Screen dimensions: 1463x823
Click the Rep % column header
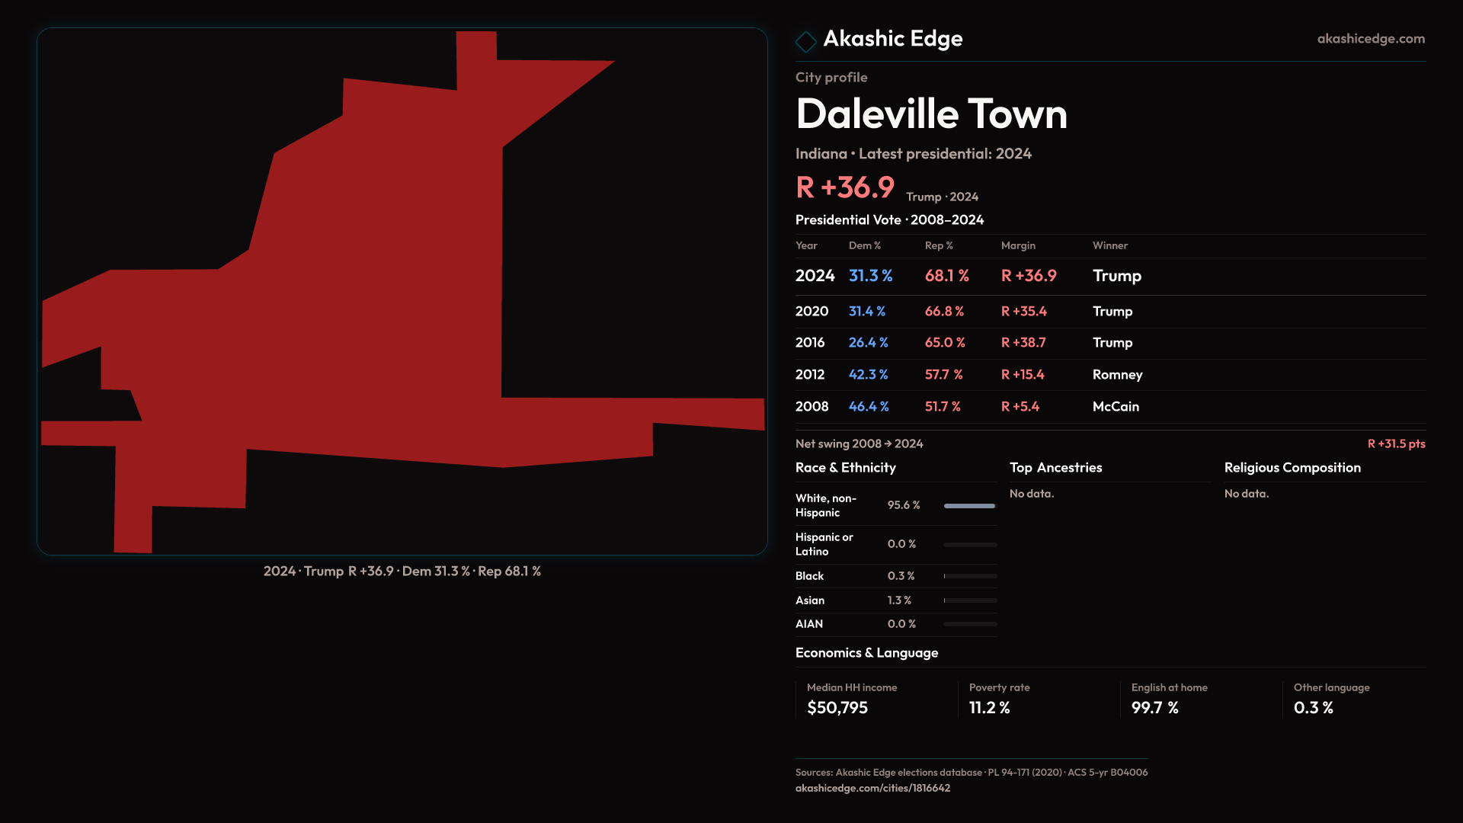click(x=938, y=245)
